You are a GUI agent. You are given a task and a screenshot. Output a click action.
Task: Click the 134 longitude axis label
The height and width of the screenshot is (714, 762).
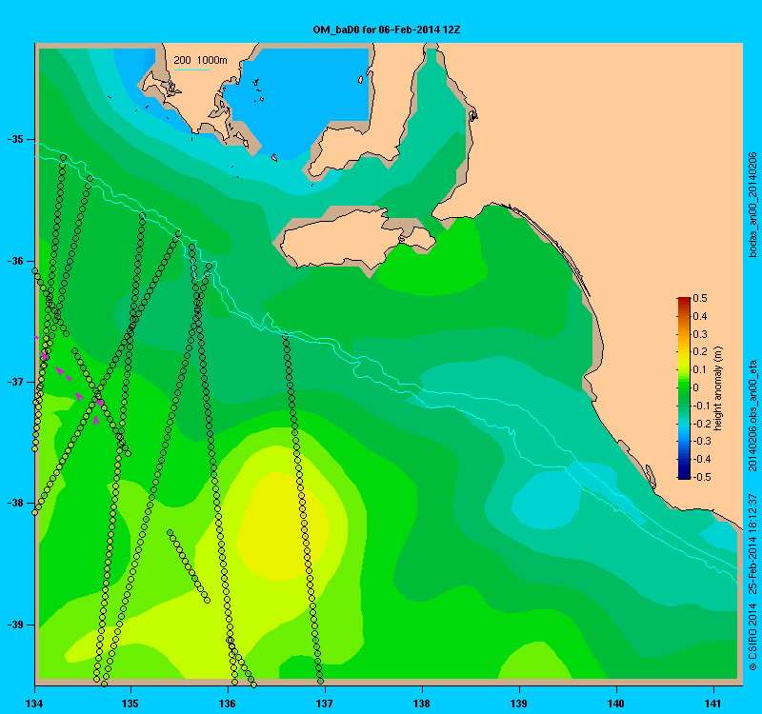point(34,704)
